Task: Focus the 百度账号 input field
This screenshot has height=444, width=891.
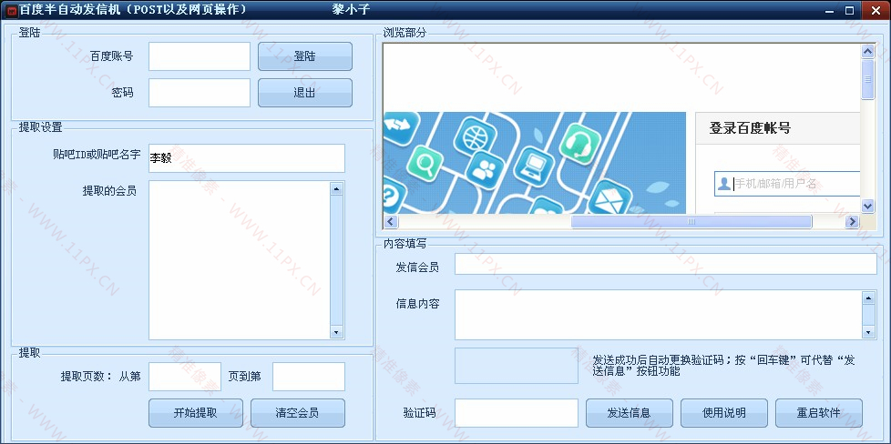Action: point(199,56)
